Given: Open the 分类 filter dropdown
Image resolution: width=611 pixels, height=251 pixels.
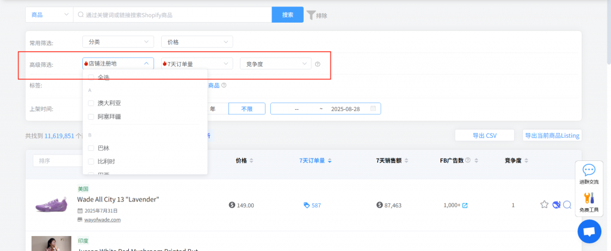Looking at the screenshot, I should coord(118,42).
